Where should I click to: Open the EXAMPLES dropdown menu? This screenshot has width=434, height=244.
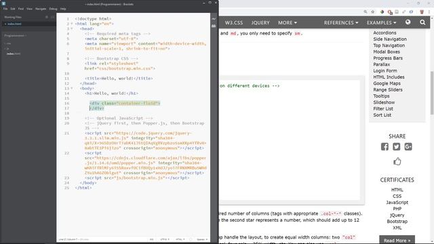pos(381,22)
